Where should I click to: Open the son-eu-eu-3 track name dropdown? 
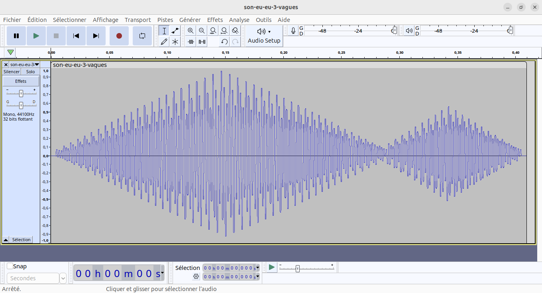tap(24, 64)
